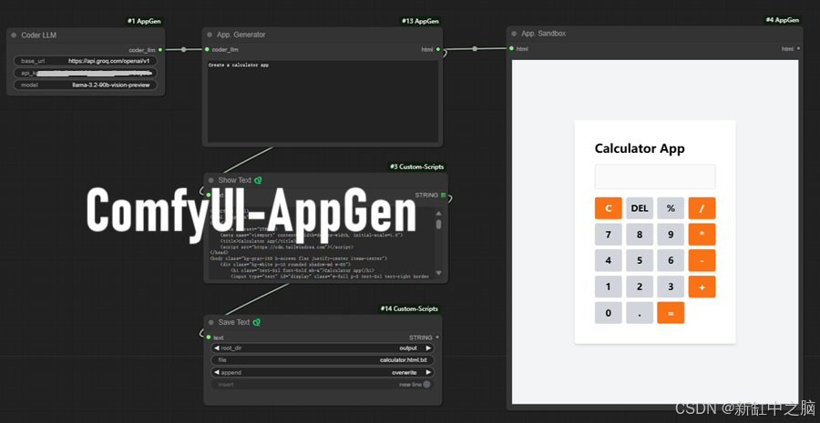This screenshot has width=820, height=423.
Task: Click the calculator decimal point key
Action: tap(640, 313)
